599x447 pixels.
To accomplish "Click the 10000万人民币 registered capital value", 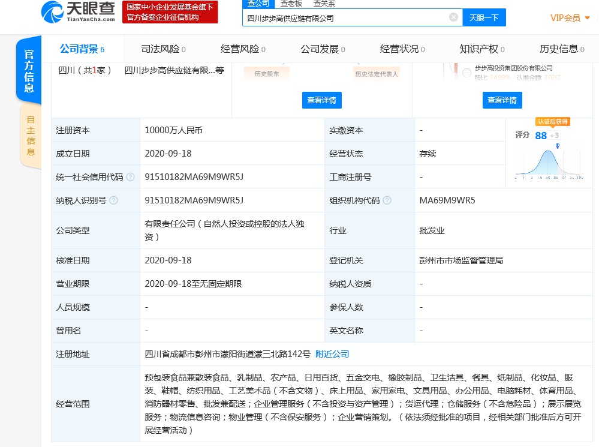I will (x=174, y=130).
